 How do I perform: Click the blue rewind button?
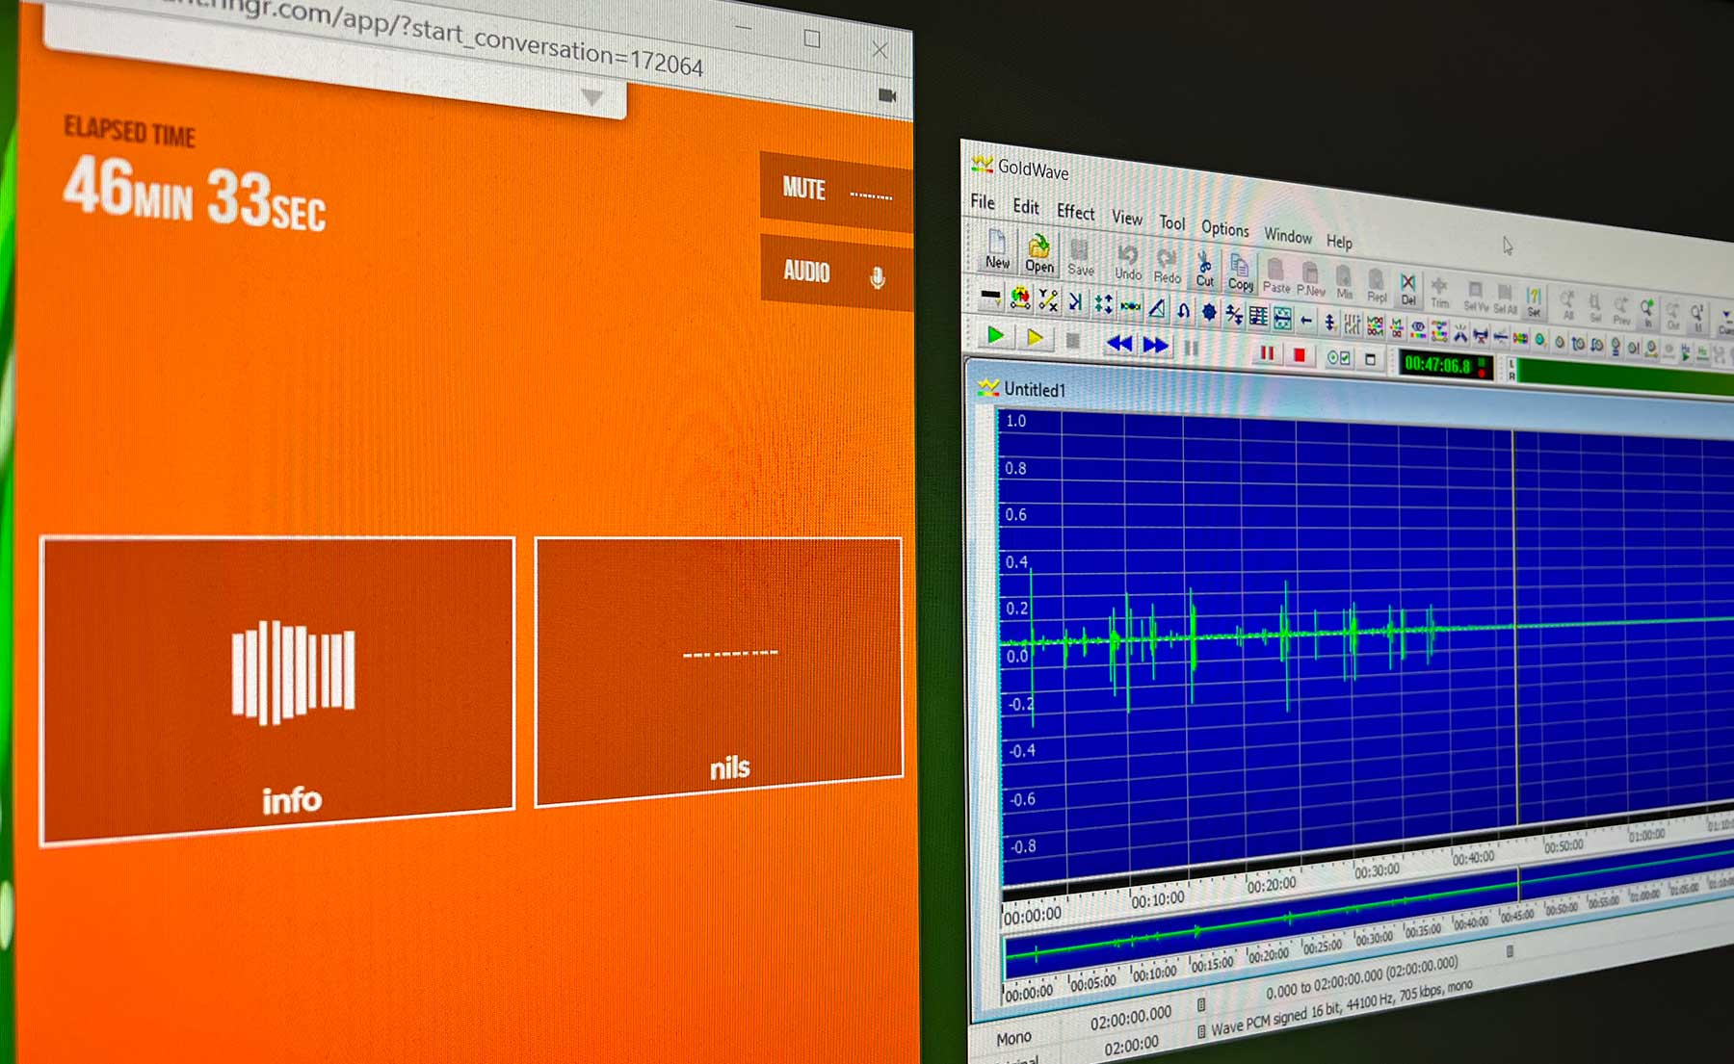(1118, 343)
